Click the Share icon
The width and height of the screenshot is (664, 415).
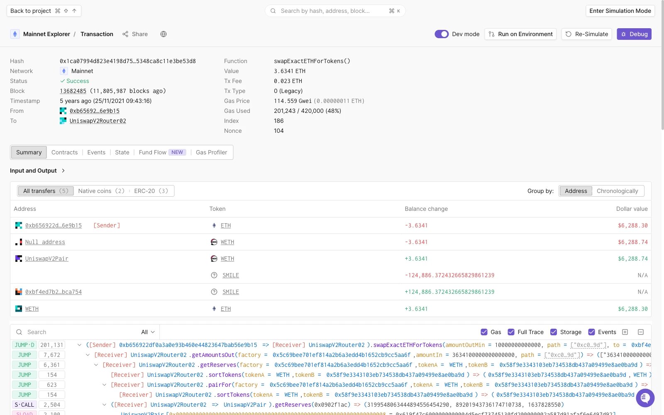[125, 34]
